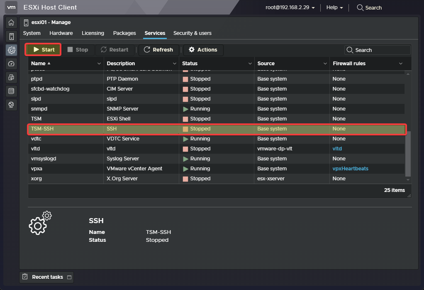The height and width of the screenshot is (290, 424).
Task: Click the services list vertical scrollbar thumb
Action: [x=408, y=154]
